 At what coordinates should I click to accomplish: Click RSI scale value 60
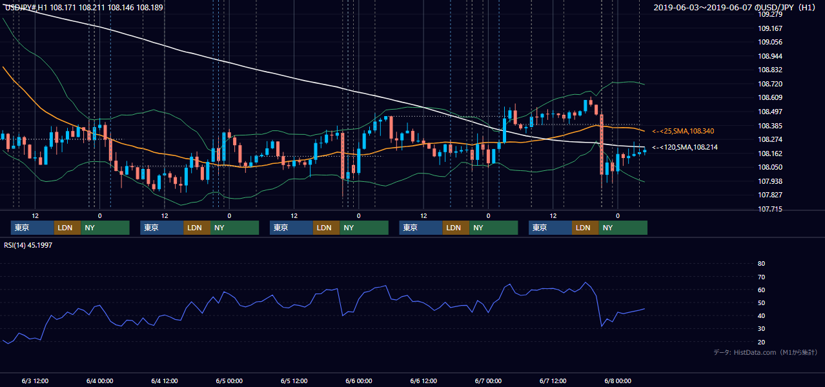(x=761, y=290)
